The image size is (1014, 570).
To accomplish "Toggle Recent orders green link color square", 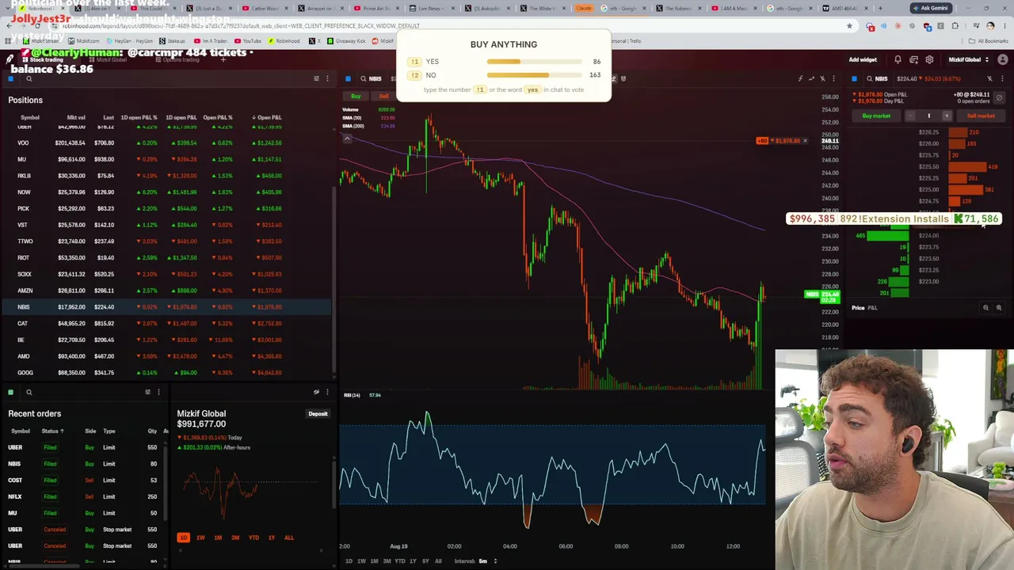I will click(10, 392).
